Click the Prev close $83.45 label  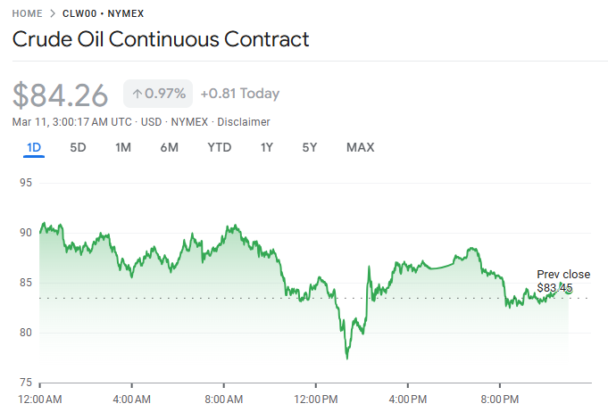click(562, 281)
